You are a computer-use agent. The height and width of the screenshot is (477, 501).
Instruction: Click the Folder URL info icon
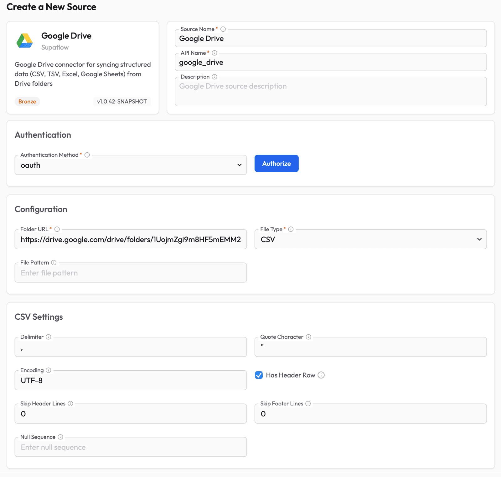[57, 229]
